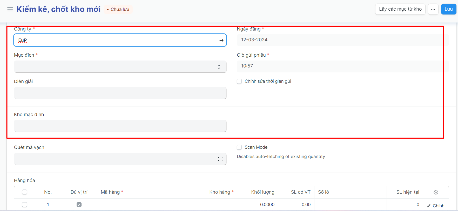This screenshot has width=458, height=211.
Task: Enable the Scan Mode checkbox
Action: click(239, 147)
